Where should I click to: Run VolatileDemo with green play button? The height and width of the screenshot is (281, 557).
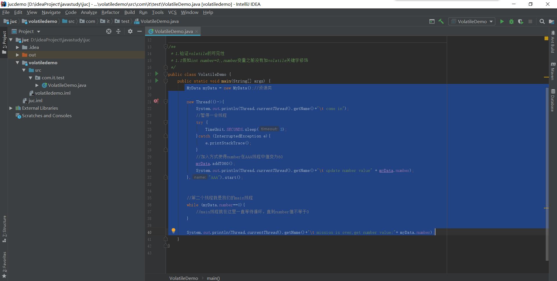point(502,21)
